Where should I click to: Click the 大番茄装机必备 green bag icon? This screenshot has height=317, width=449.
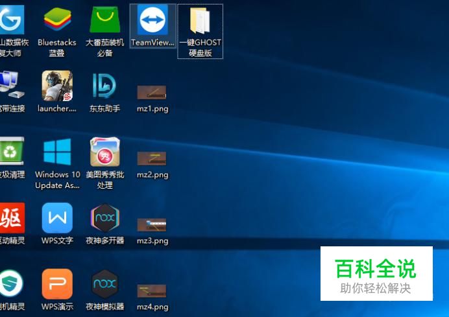click(x=105, y=19)
